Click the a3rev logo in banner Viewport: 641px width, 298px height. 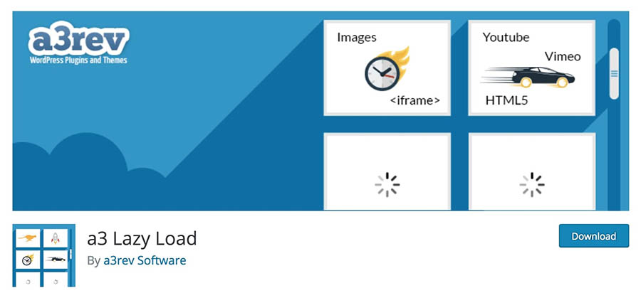click(x=78, y=38)
